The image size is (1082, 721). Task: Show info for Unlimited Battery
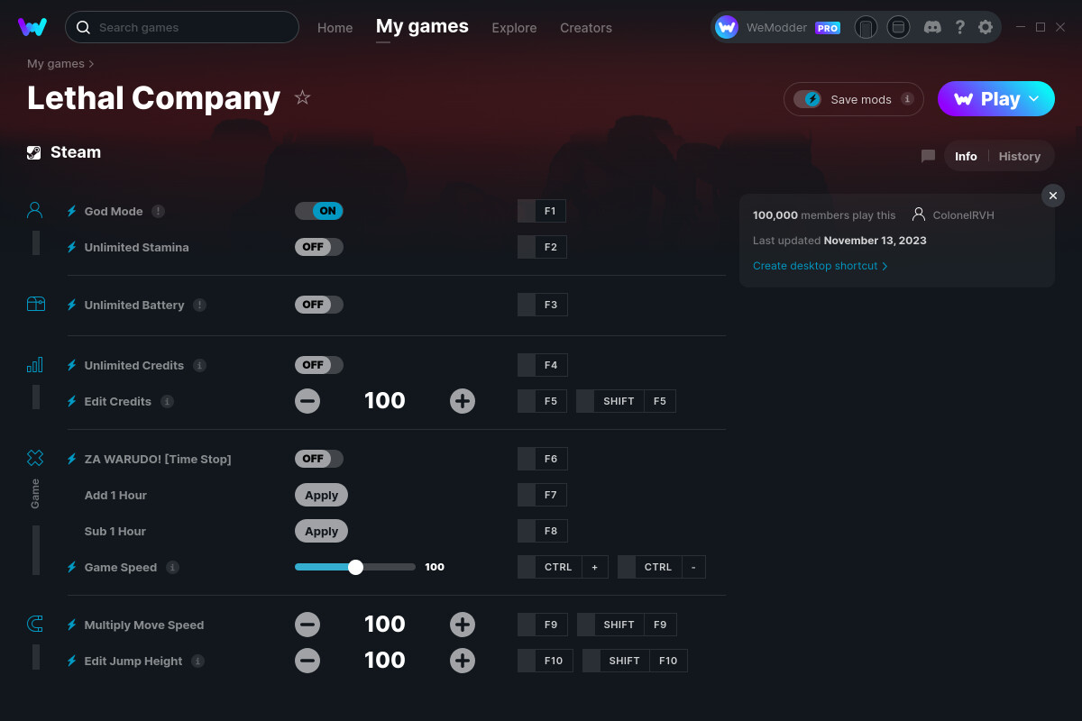(200, 305)
